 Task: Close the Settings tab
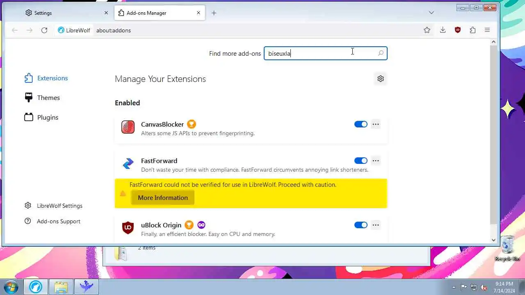[x=106, y=13]
